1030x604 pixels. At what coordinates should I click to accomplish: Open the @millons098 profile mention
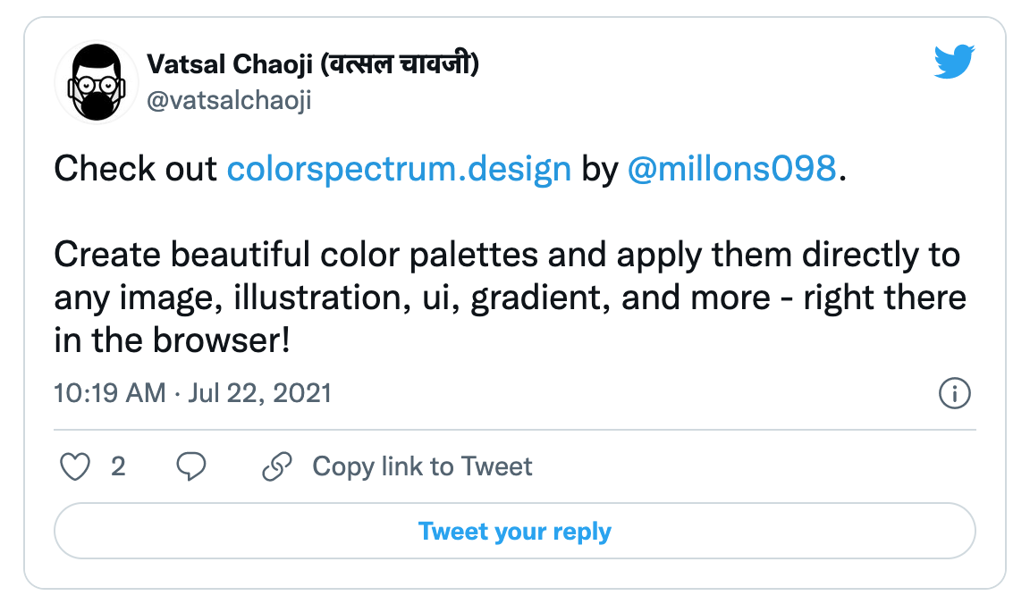tap(733, 168)
